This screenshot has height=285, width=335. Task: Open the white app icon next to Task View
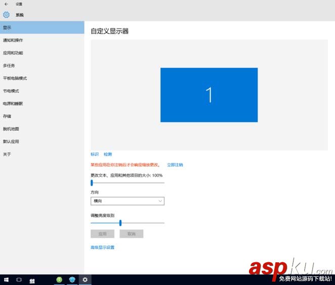pos(32,280)
